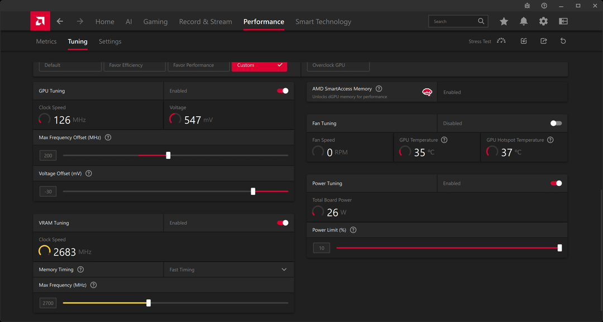The height and width of the screenshot is (322, 603).
Task: Switch to the Metrics tab
Action: 46,41
